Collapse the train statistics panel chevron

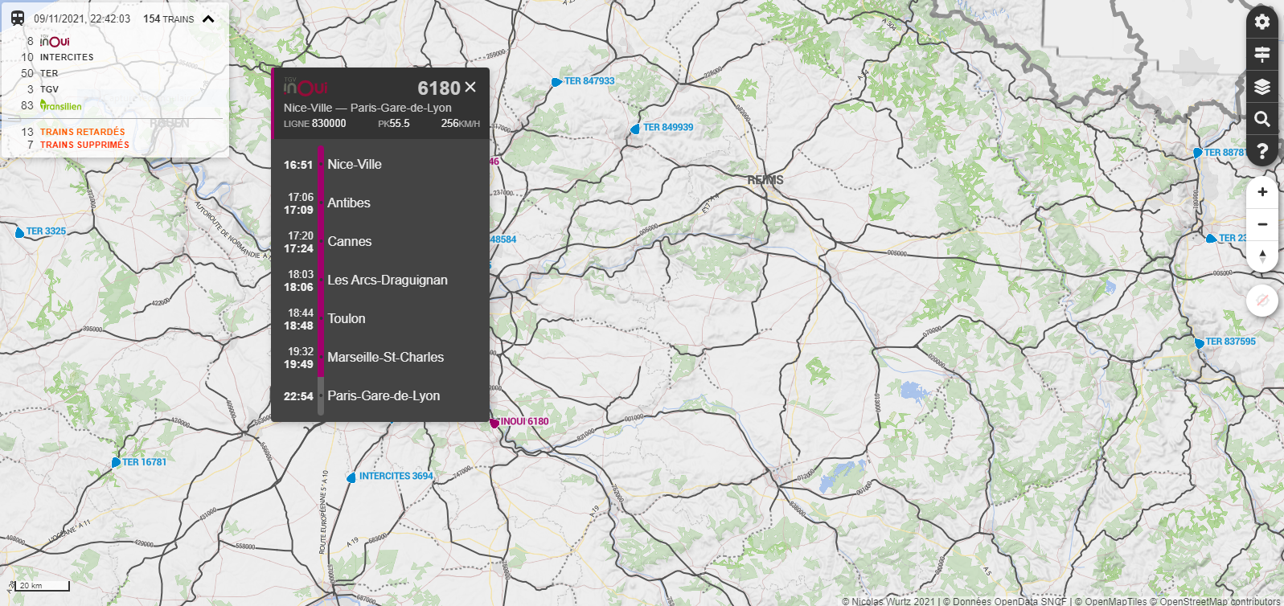point(208,18)
